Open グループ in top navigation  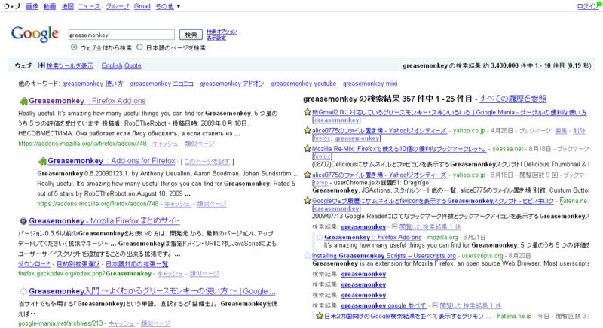tap(118, 6)
